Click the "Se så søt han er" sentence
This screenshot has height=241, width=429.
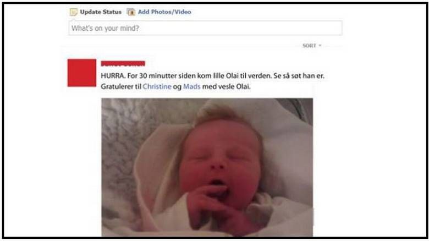(299, 76)
